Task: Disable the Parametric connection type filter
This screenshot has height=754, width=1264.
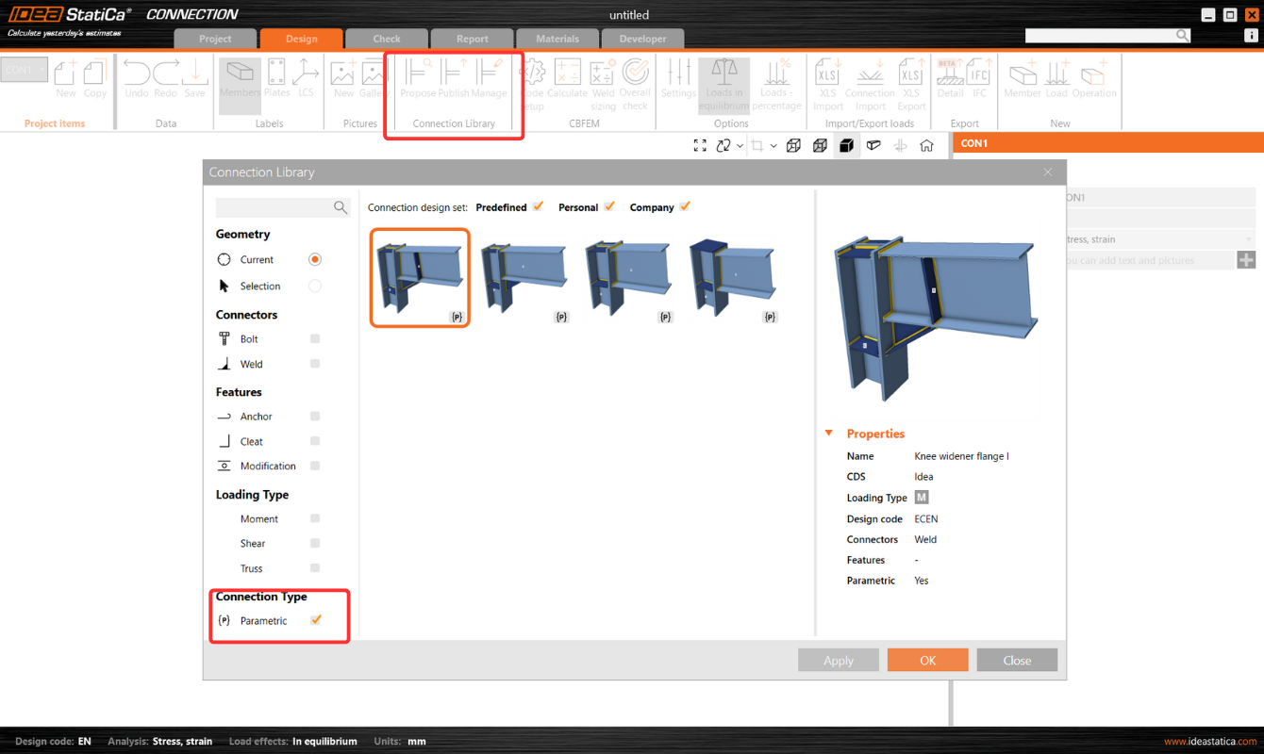Action: point(316,620)
